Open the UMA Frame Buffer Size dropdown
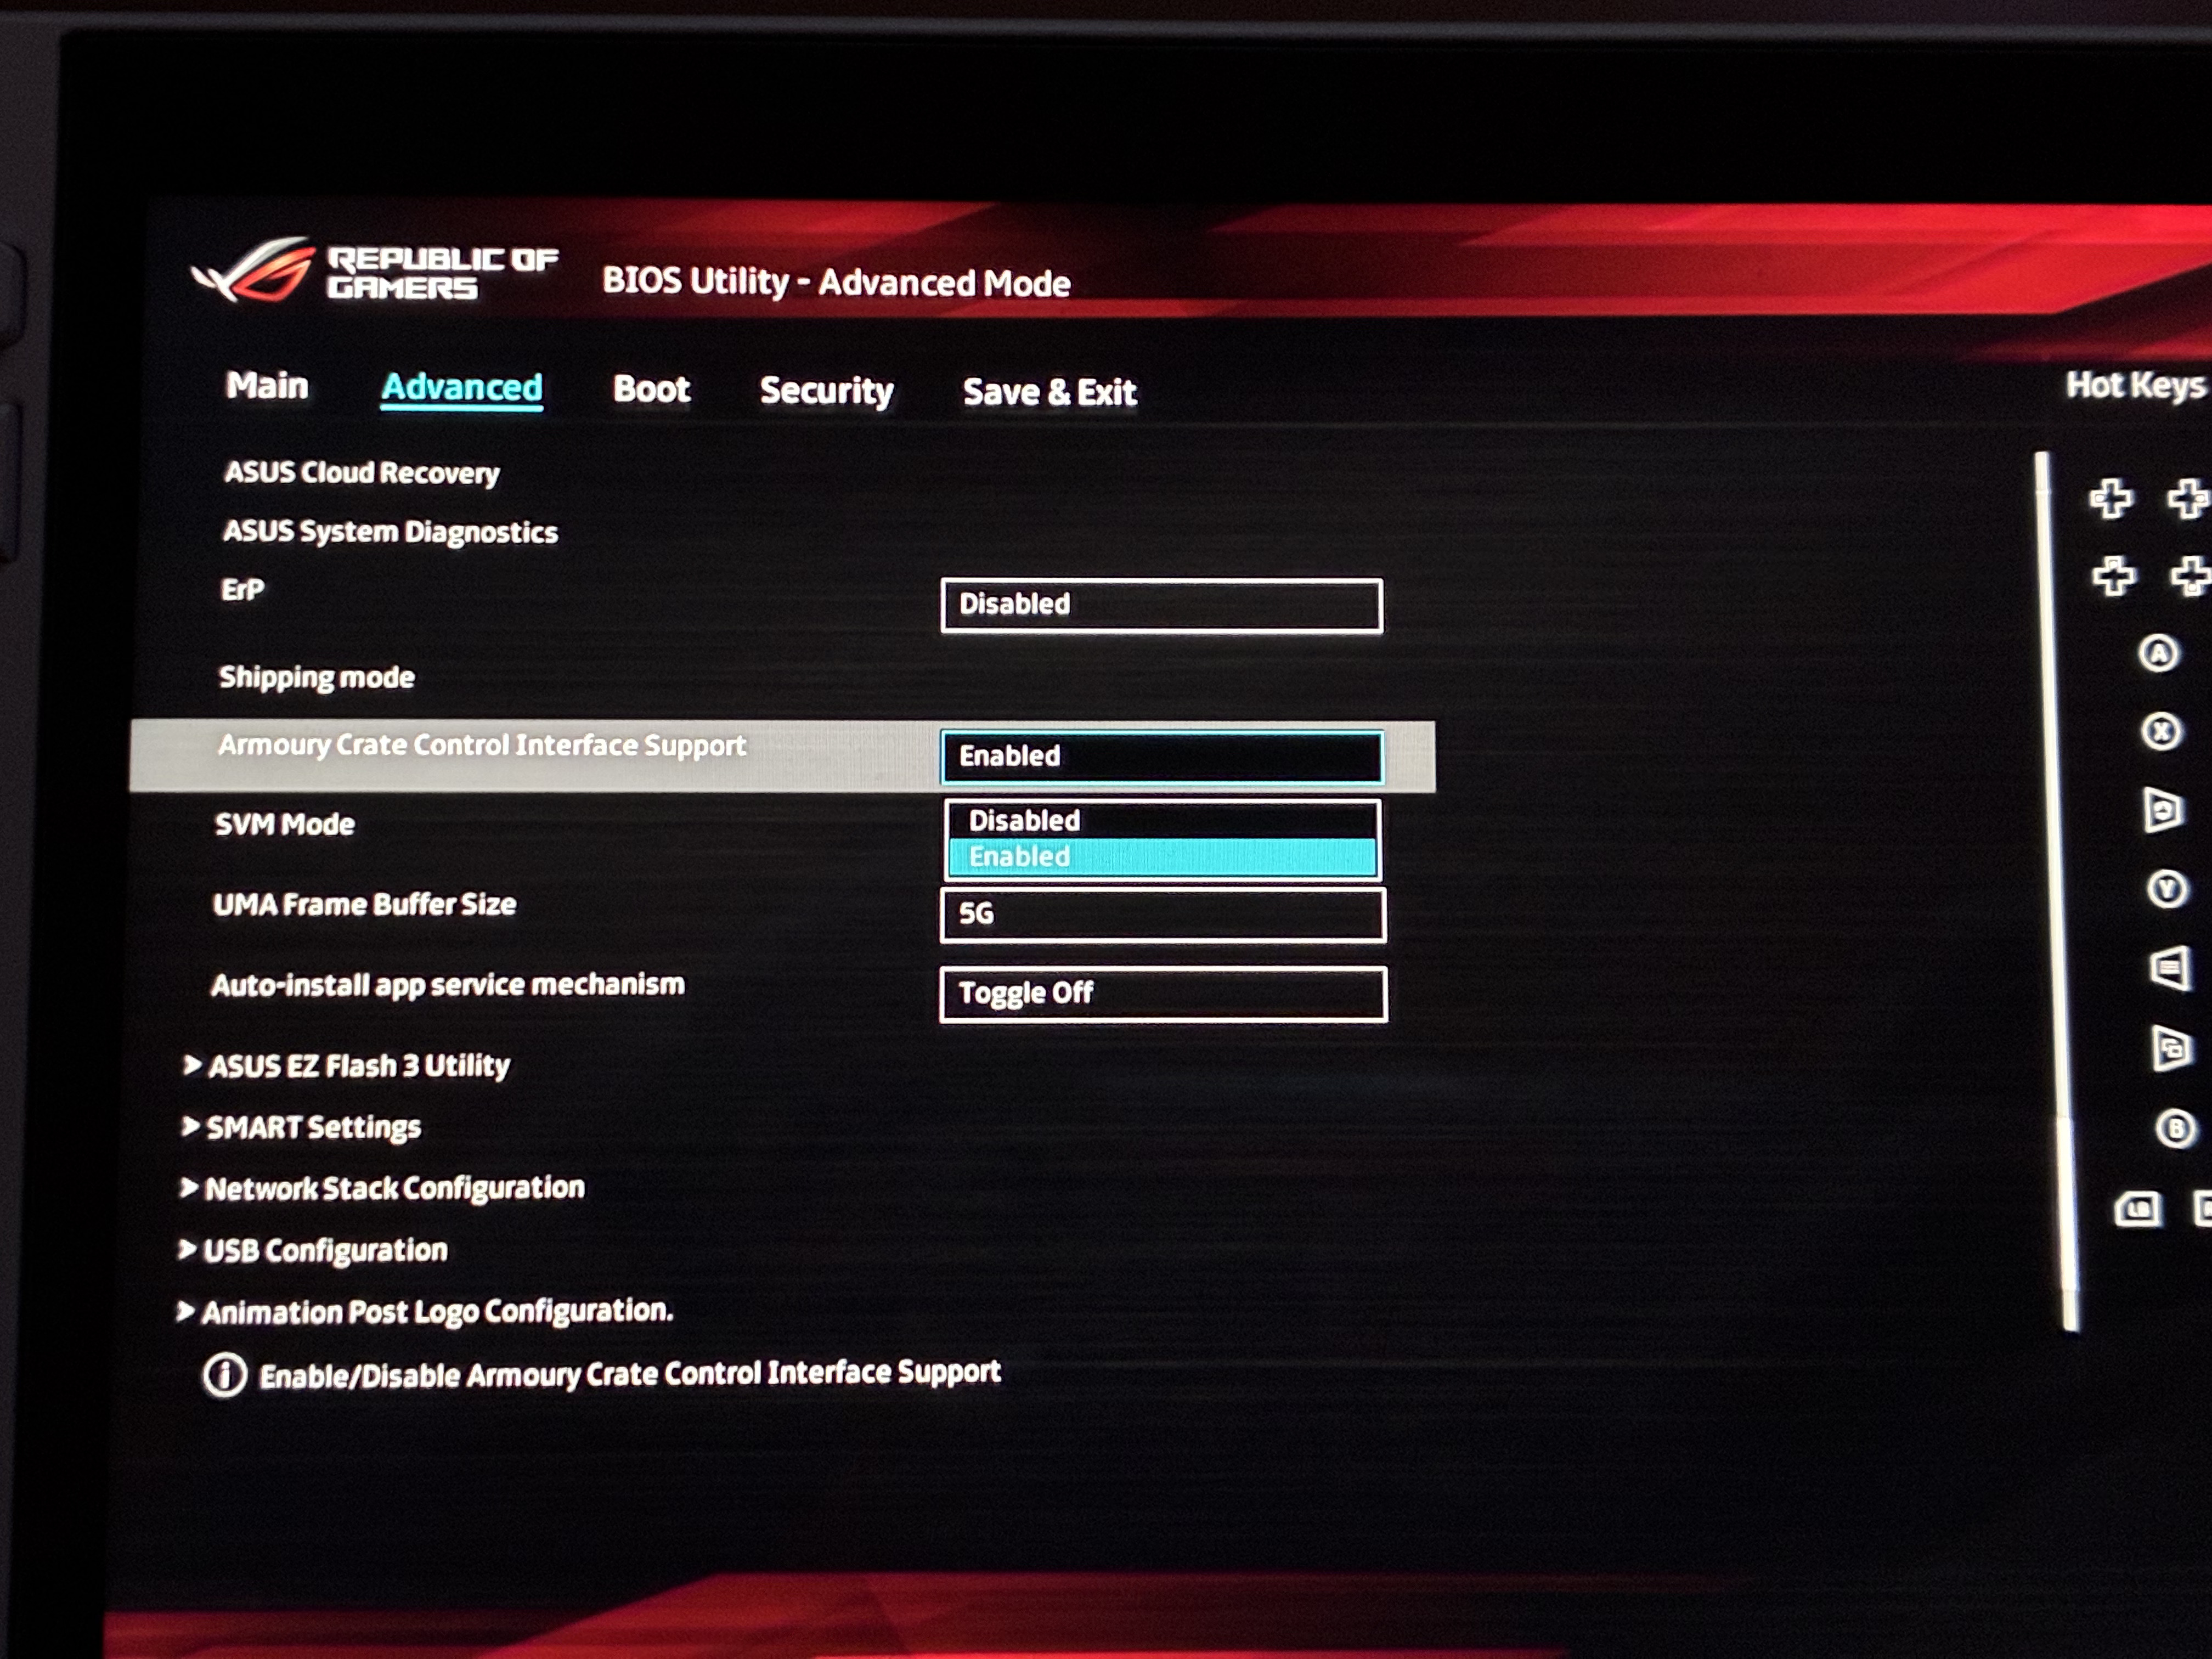Screen dimensions: 2212x1659 click(1162, 914)
